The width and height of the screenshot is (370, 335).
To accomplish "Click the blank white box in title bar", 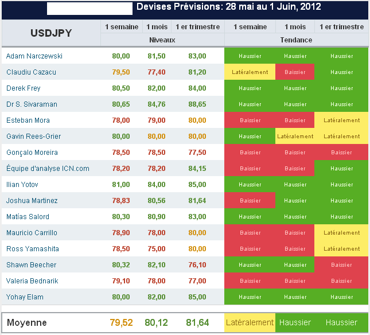I will click(x=89, y=9).
